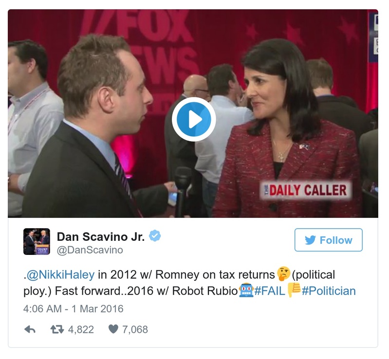Click the retweet icon

click(x=57, y=329)
